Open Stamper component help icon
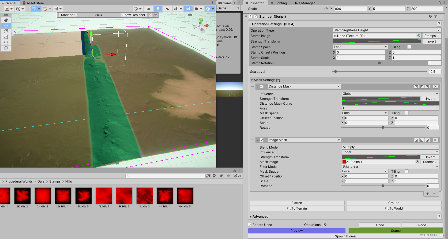448x239 pixels. coord(430,16)
